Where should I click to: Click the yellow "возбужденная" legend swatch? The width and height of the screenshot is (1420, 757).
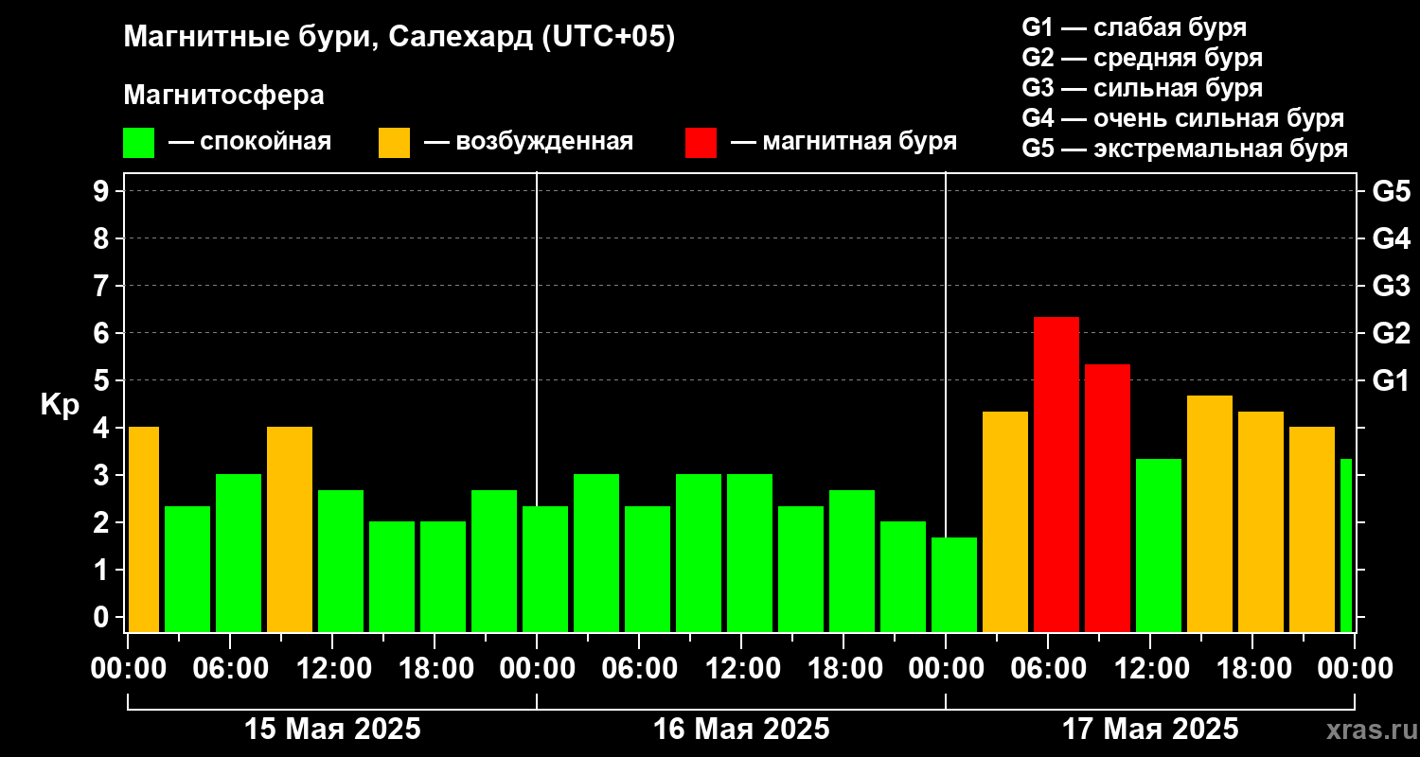tap(395, 143)
